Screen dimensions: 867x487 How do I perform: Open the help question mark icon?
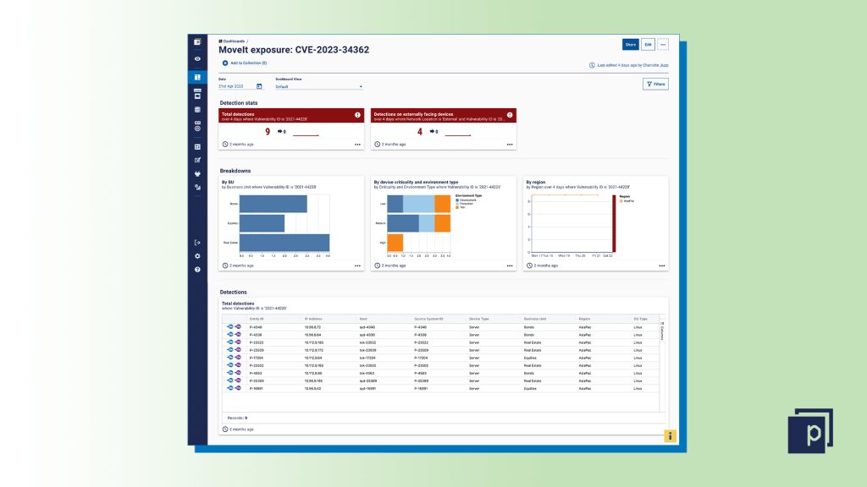[197, 270]
